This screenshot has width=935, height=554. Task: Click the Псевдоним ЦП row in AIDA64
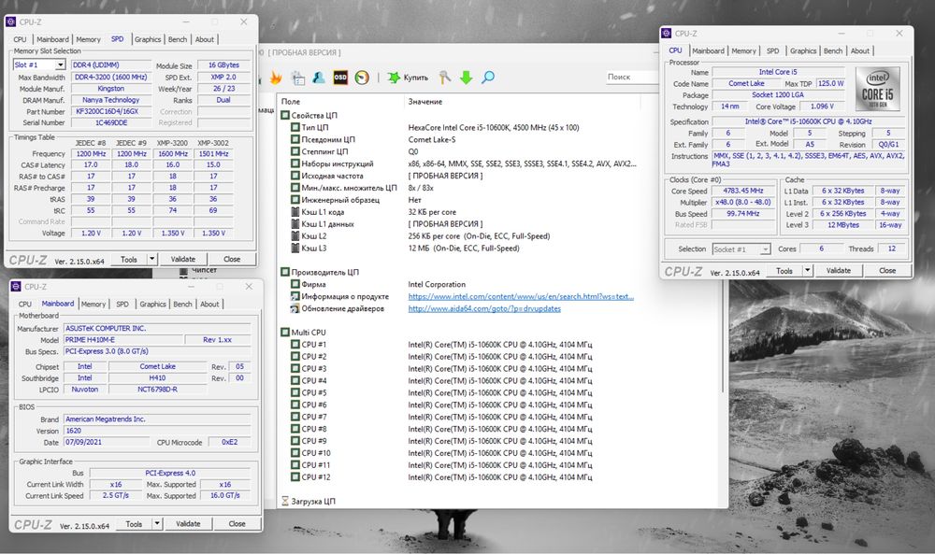[x=459, y=139]
